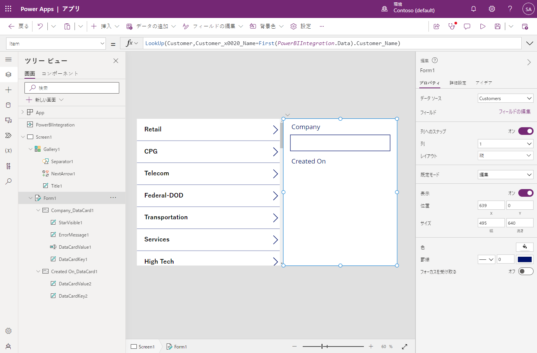Open help question mark icon
Viewport: 537px width, 353px height.
pos(510,9)
